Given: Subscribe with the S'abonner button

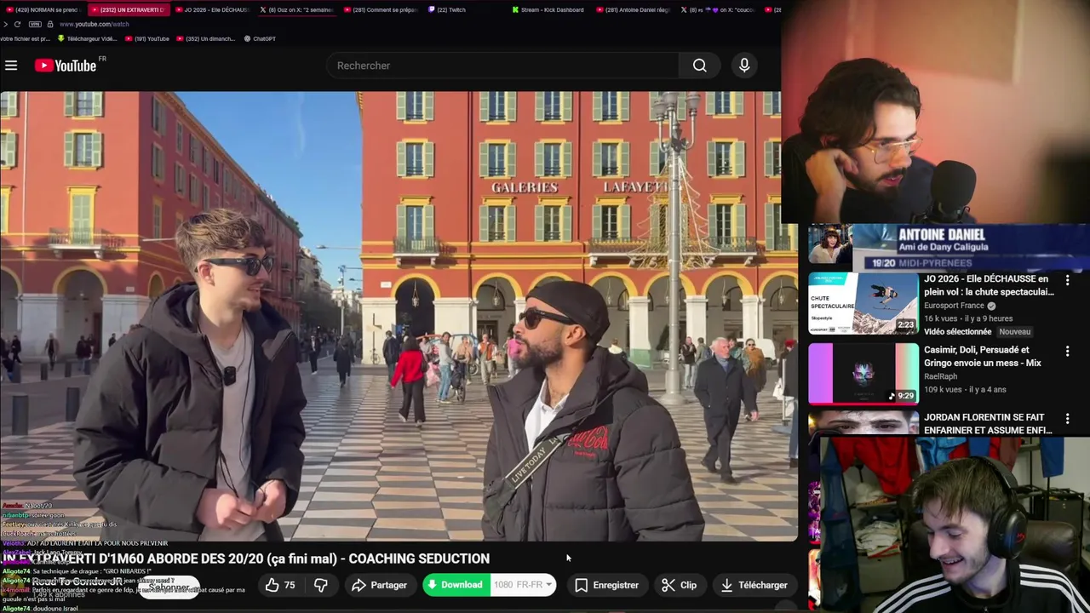Looking at the screenshot, I should point(169,587).
